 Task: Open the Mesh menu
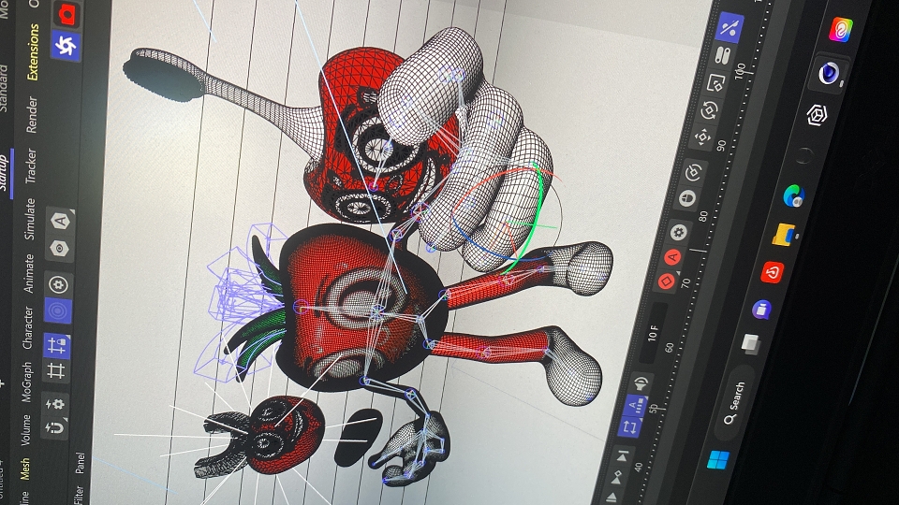click(24, 469)
